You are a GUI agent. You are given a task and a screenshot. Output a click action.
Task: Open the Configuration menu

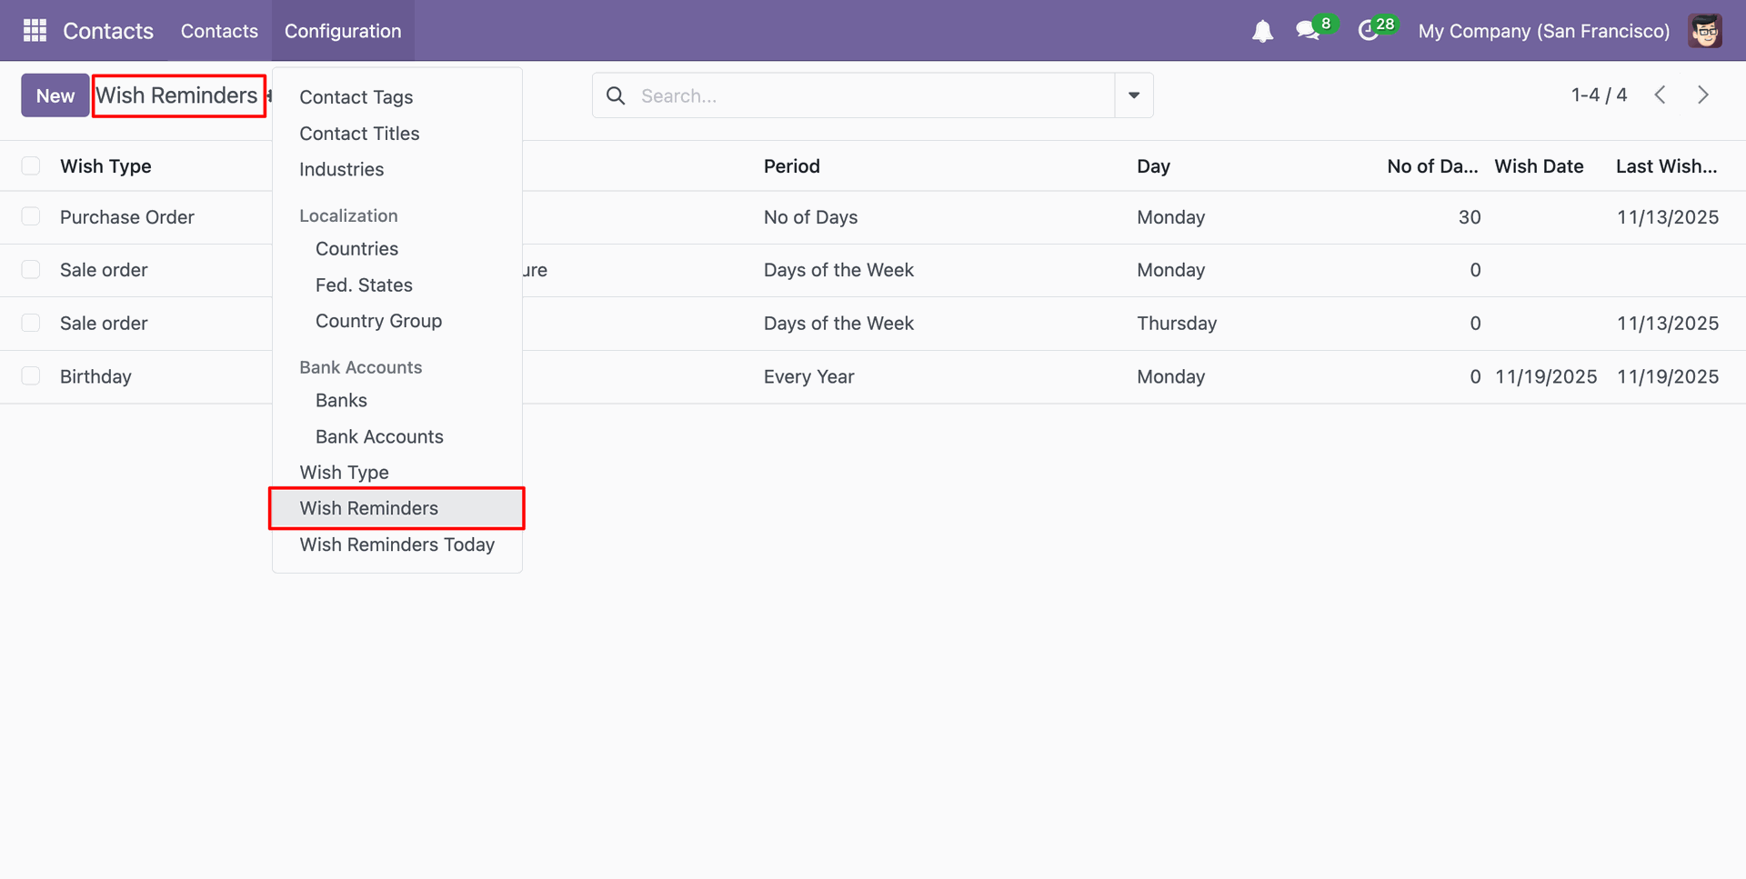pos(343,31)
